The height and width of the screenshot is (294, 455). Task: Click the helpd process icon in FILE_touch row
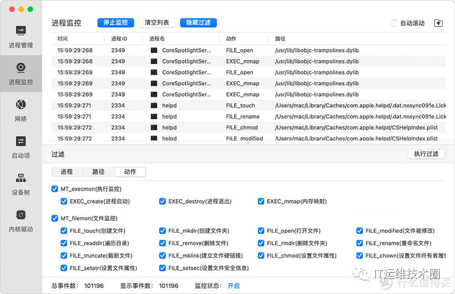pos(154,106)
